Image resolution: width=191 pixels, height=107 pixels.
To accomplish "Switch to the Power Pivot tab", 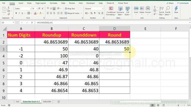I will click(123, 3).
